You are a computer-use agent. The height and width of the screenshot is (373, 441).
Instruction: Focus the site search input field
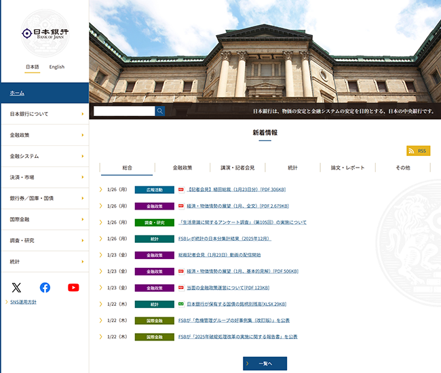click(124, 111)
